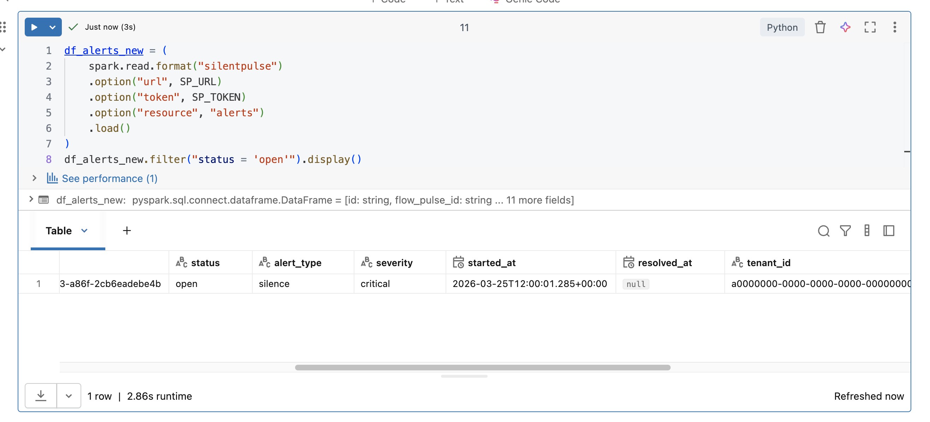
Task: Click the started_at column header
Action: (x=531, y=263)
